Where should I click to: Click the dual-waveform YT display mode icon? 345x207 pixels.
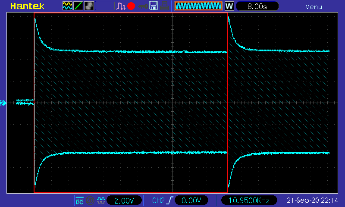point(67,6)
